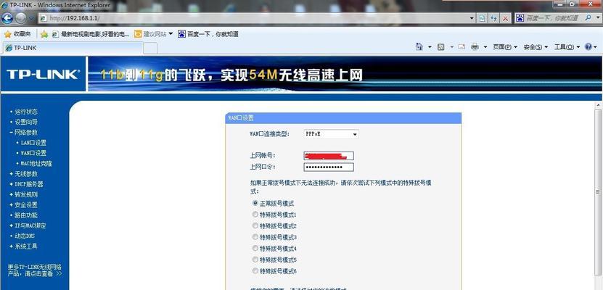Click the Read mail icon
Screen dimensions: 603x290
click(x=462, y=47)
